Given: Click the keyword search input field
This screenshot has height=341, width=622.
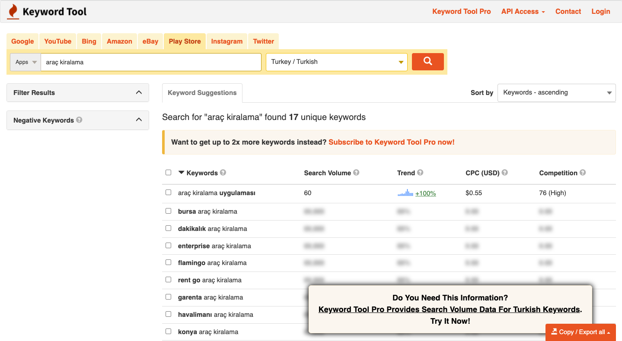Looking at the screenshot, I should [x=151, y=62].
